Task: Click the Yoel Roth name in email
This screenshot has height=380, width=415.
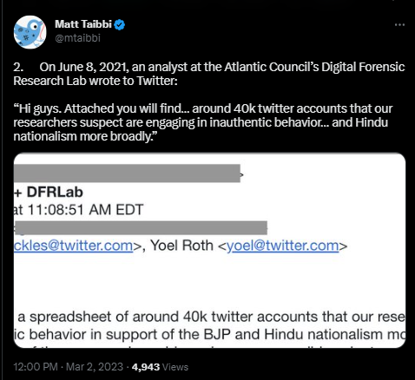Action: coord(181,246)
